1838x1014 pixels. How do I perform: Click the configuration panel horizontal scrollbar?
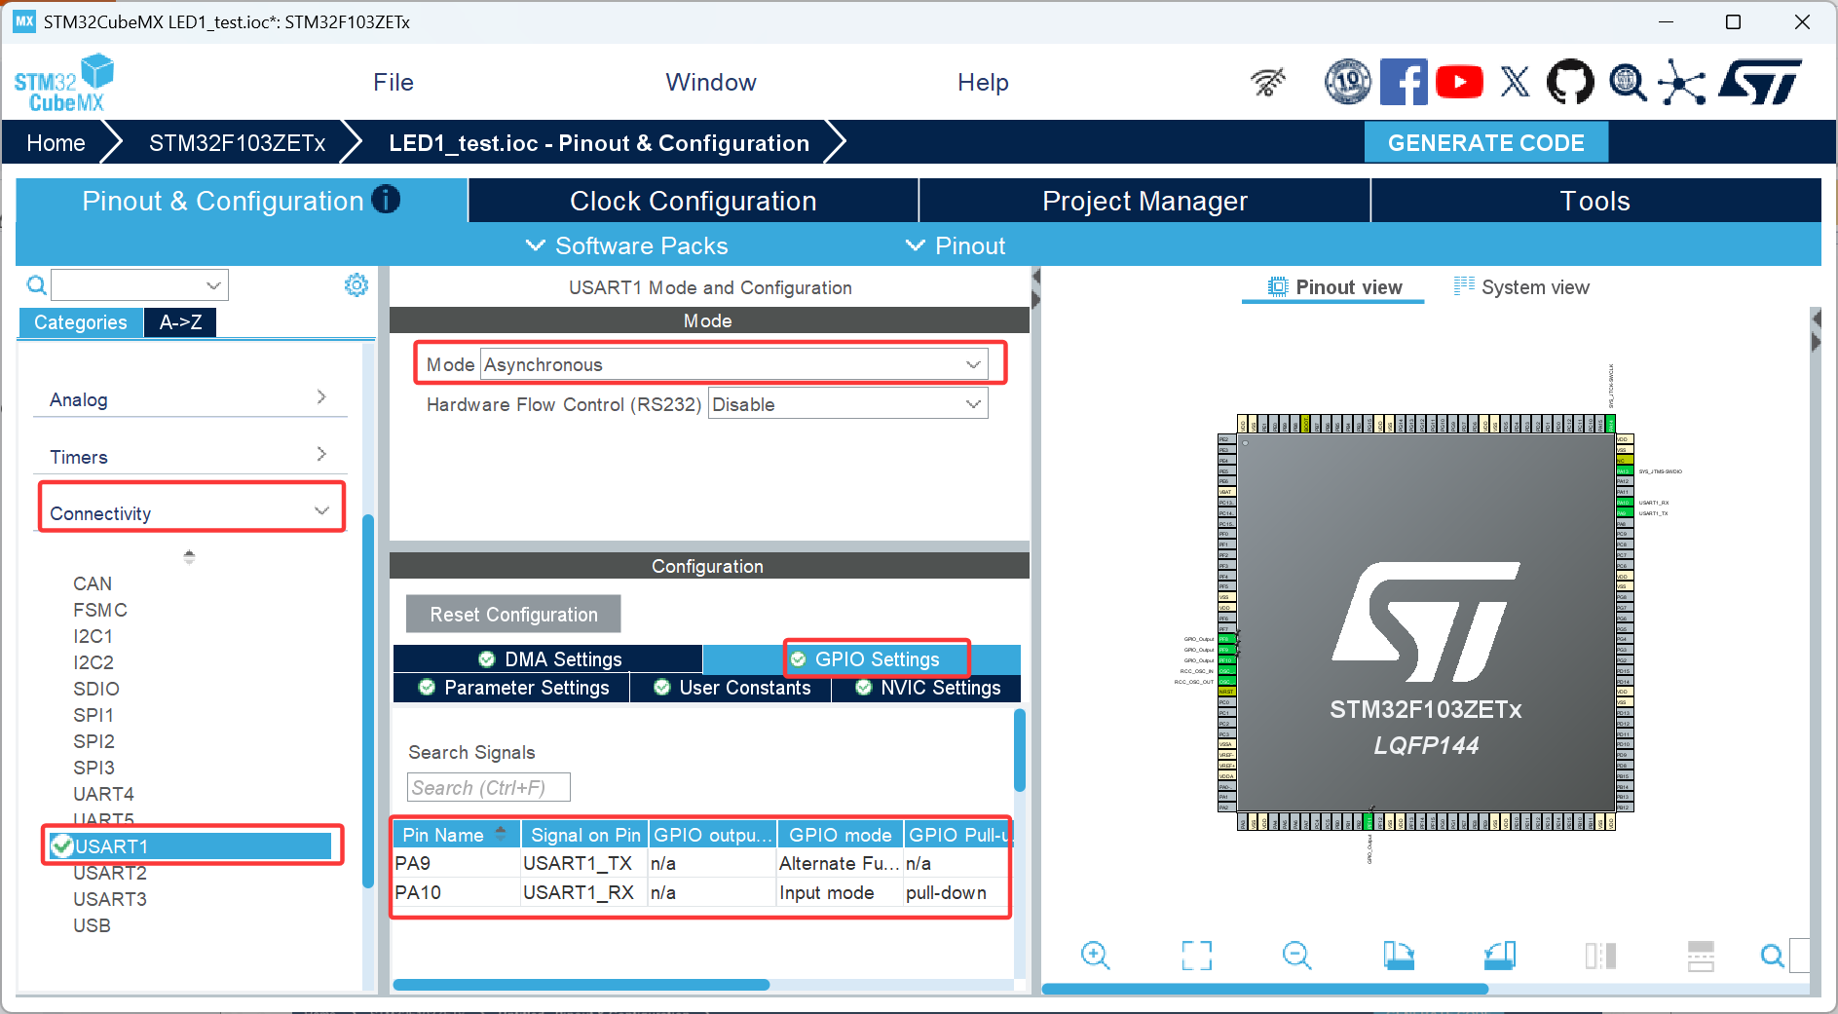[581, 985]
